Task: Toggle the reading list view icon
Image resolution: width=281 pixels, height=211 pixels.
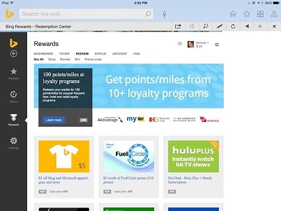Action: tap(192, 26)
